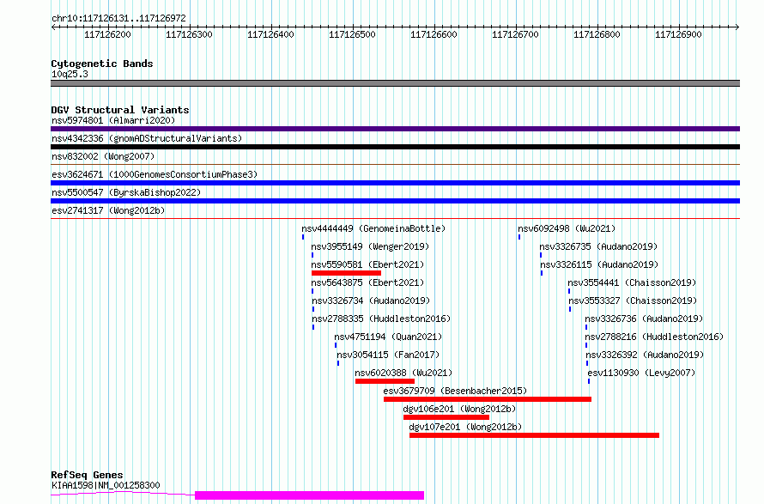Click the nsv3326735 (Audano2019) label
The image size is (764, 504).
point(598,246)
